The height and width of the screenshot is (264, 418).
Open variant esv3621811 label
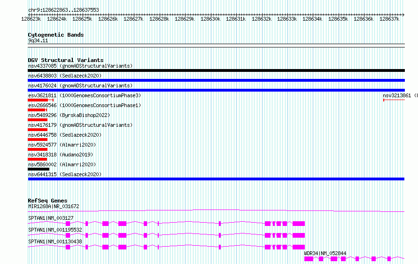point(85,95)
